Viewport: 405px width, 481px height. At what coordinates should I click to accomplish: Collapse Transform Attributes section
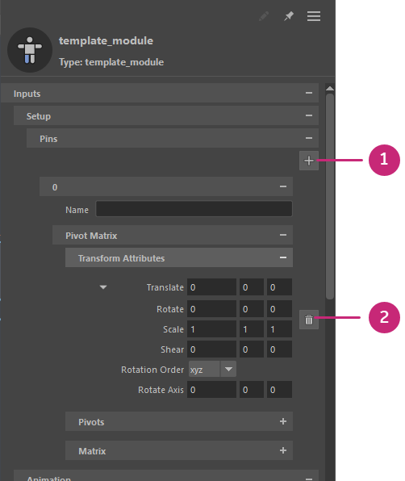pos(283,257)
